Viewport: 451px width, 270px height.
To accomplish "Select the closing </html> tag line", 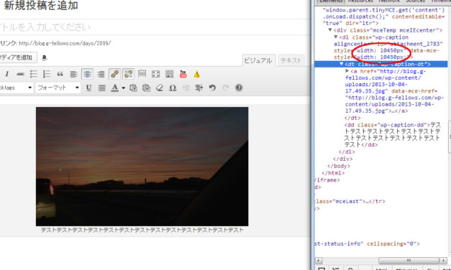I will (333, 173).
